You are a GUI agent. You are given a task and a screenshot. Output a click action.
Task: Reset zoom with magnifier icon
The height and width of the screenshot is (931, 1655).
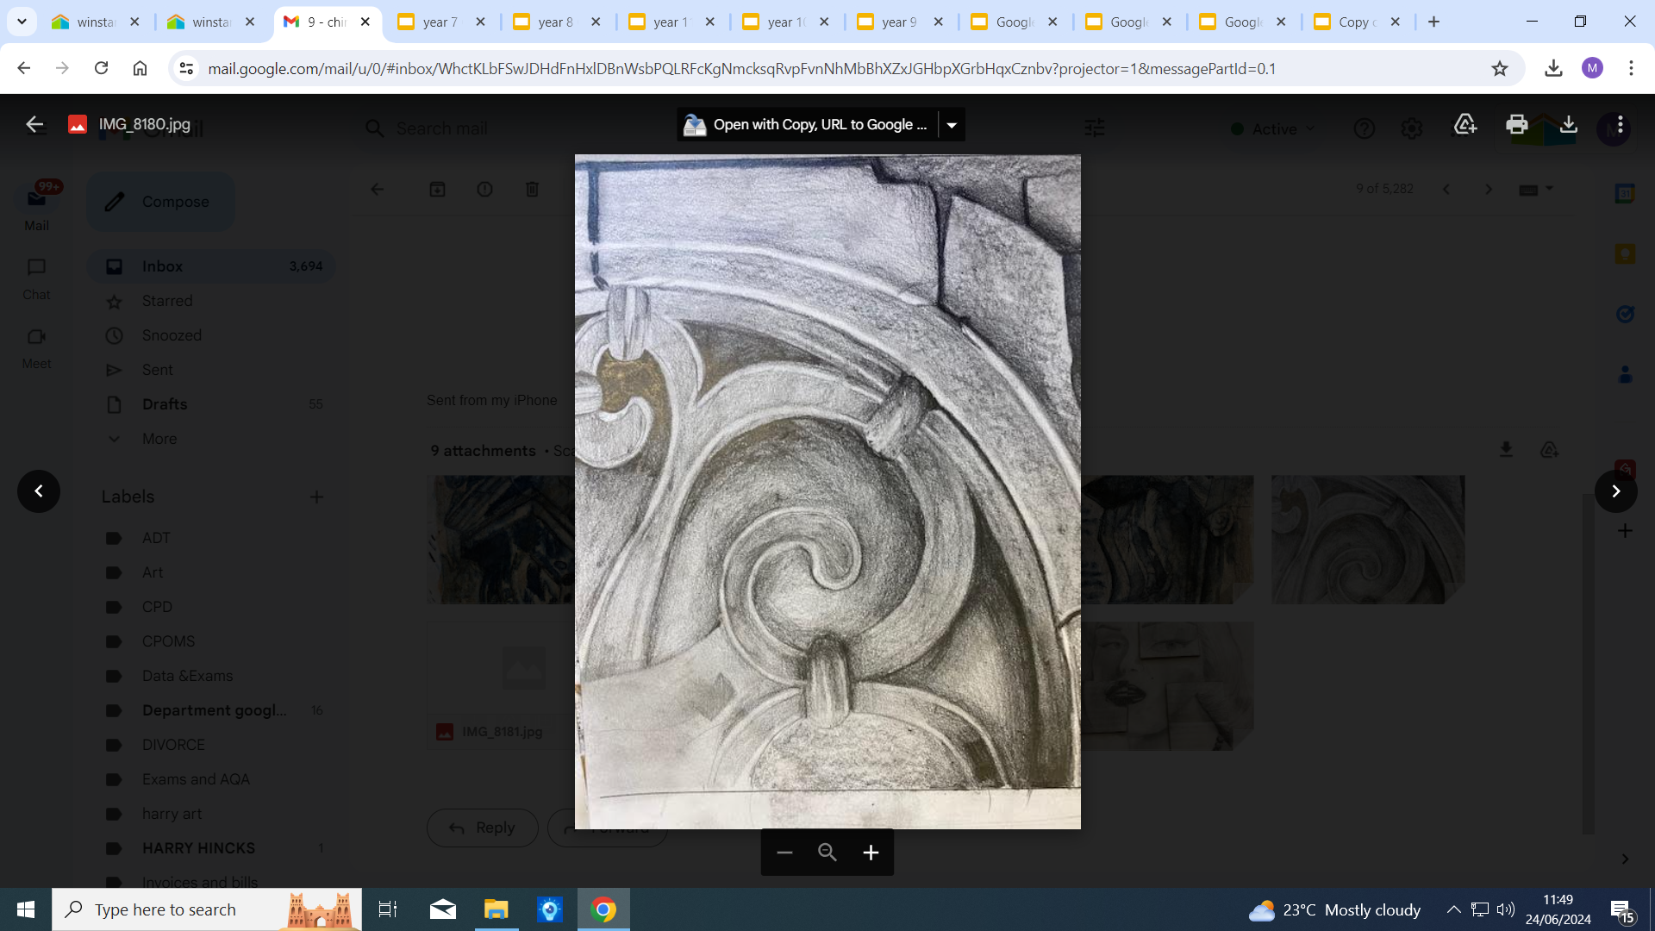pyautogui.click(x=827, y=853)
